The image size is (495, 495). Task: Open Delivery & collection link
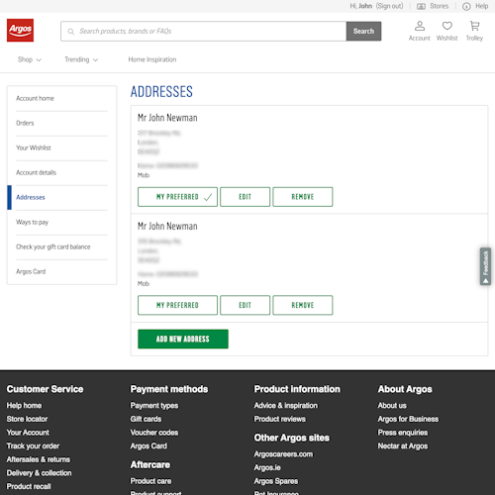pyautogui.click(x=39, y=473)
